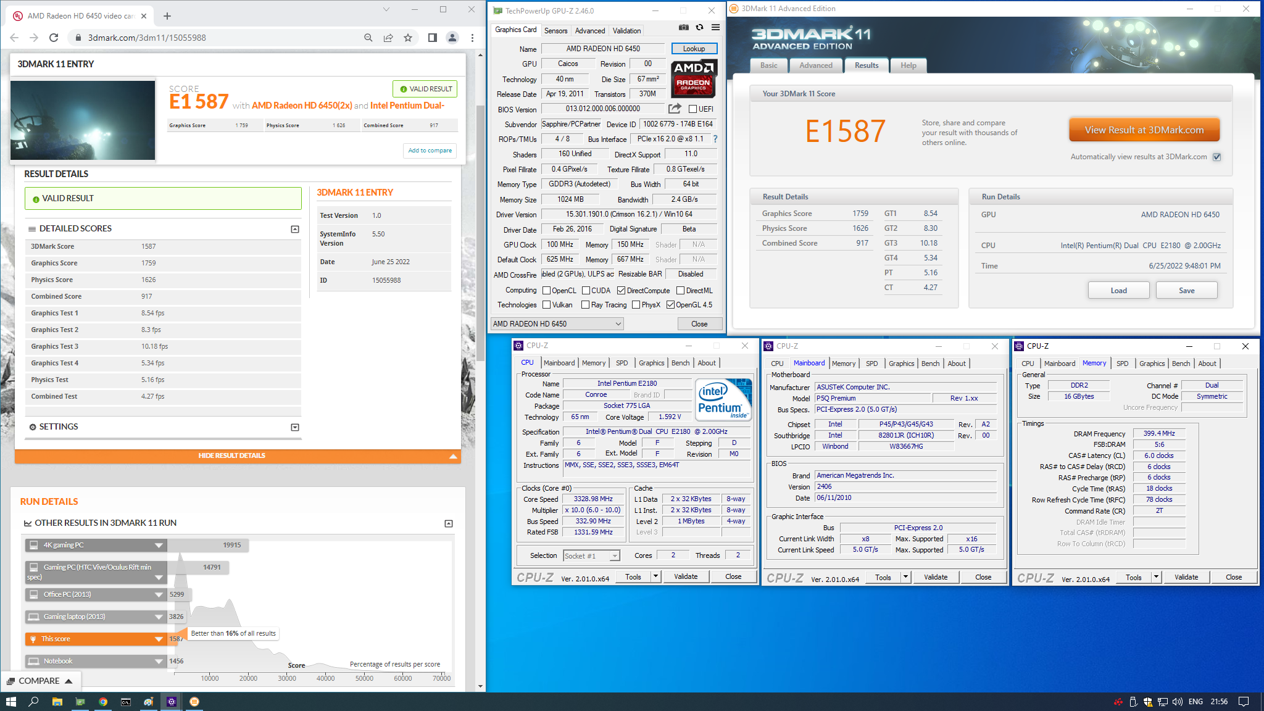Reload the Chrome page
1264x711 pixels.
coord(54,38)
